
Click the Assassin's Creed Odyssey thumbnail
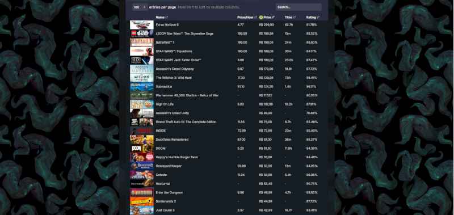(x=141, y=69)
